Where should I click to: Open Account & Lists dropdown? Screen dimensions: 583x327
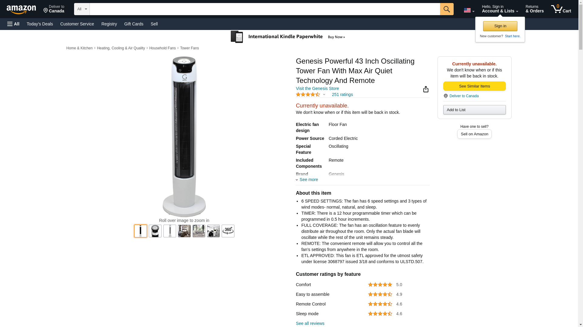click(x=500, y=9)
